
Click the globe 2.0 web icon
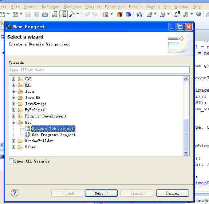(139, 14)
